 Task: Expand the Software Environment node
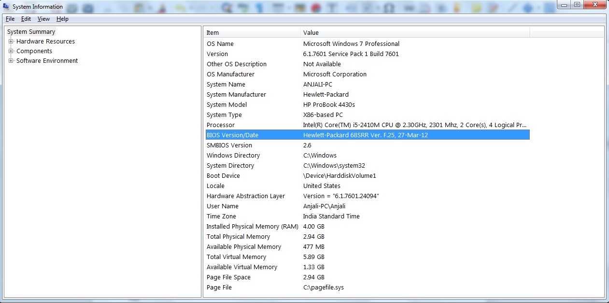pyautogui.click(x=11, y=61)
